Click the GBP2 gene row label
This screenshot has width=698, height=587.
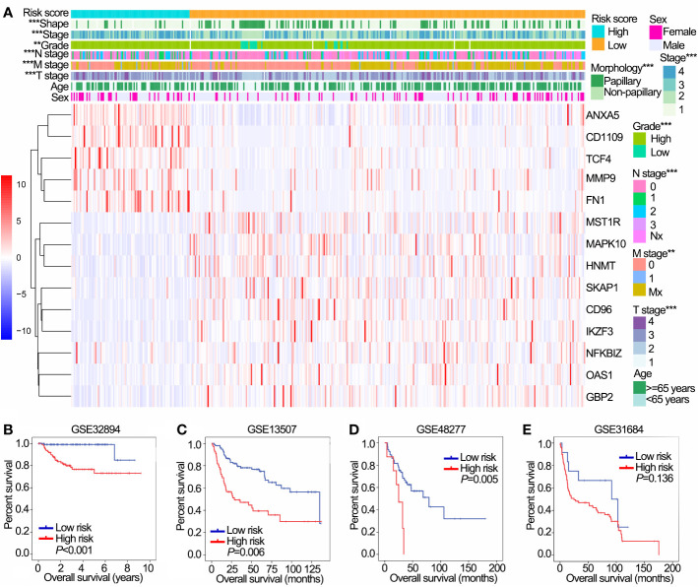coord(602,399)
